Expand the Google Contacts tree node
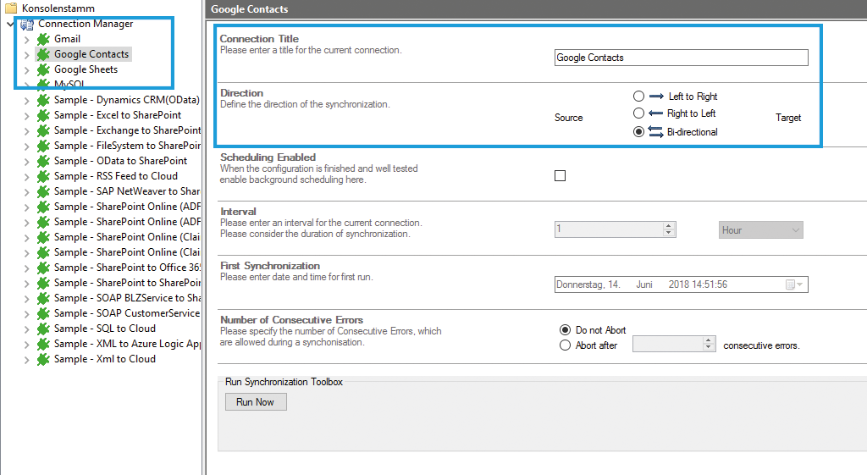867x475 pixels. (26, 55)
